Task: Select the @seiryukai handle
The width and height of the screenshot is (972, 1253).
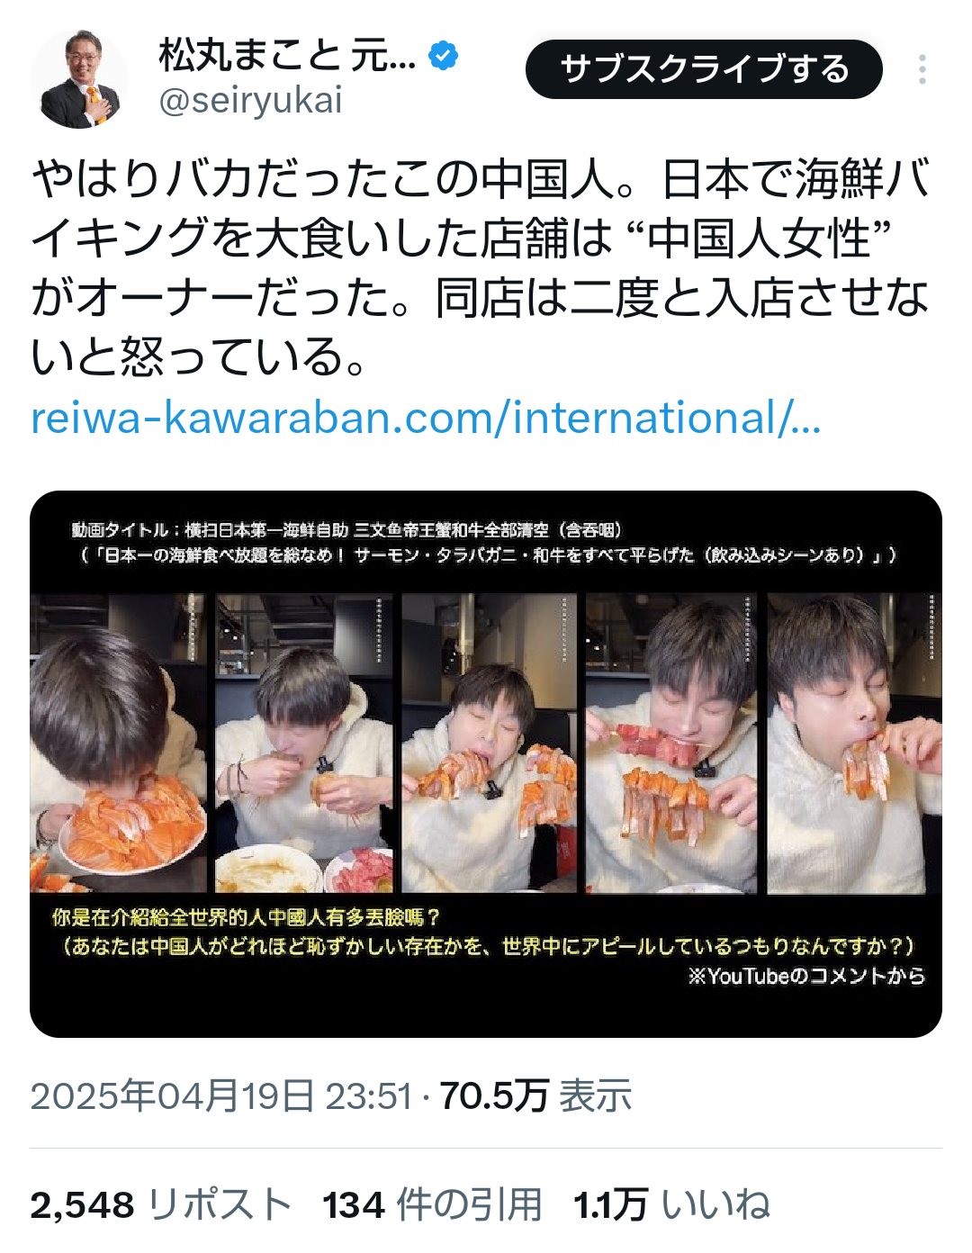Action: [x=250, y=100]
